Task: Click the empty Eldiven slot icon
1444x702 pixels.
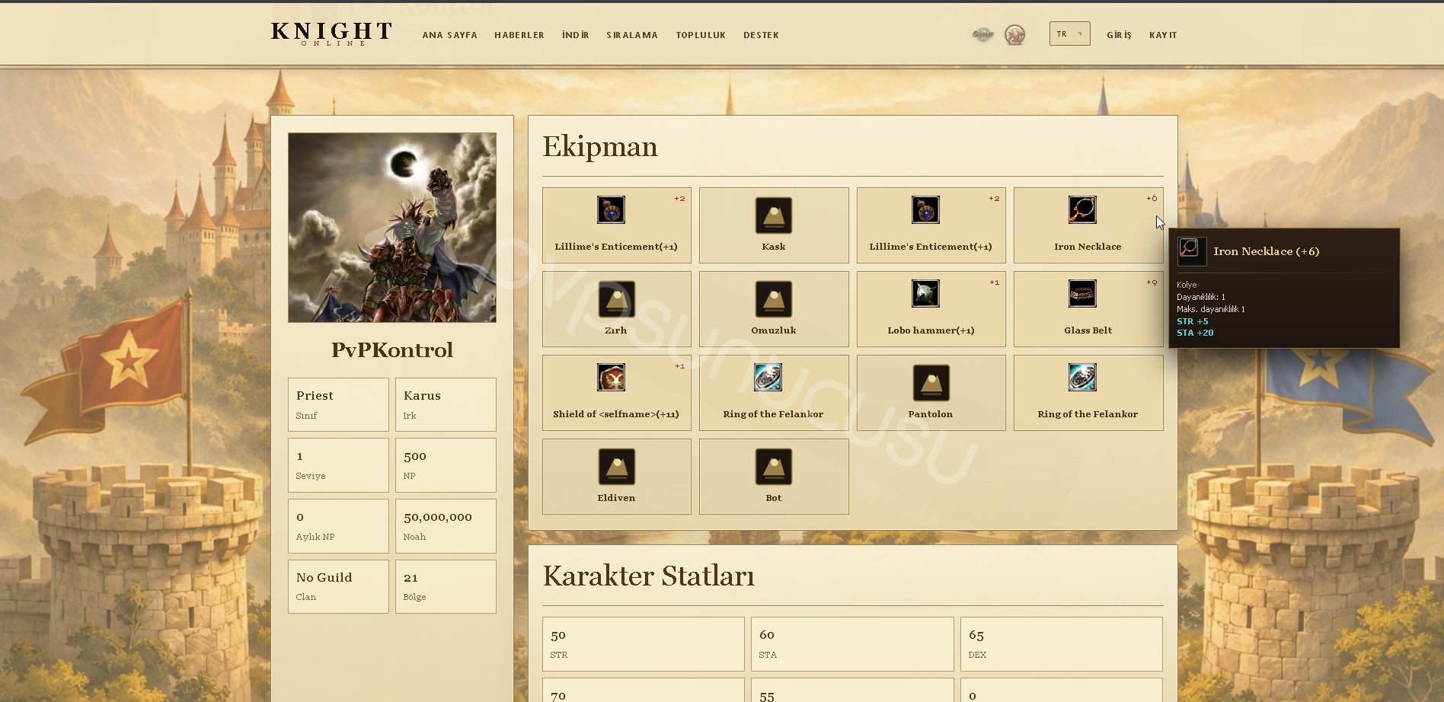Action: [616, 467]
